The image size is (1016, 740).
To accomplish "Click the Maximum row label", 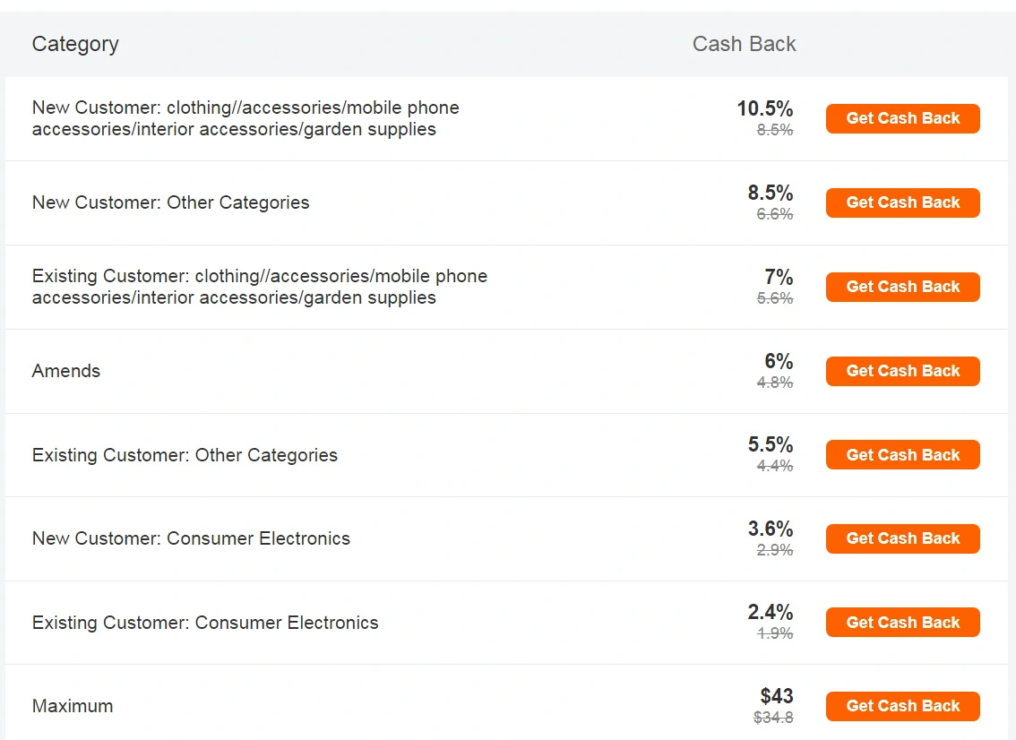I will pos(73,706).
